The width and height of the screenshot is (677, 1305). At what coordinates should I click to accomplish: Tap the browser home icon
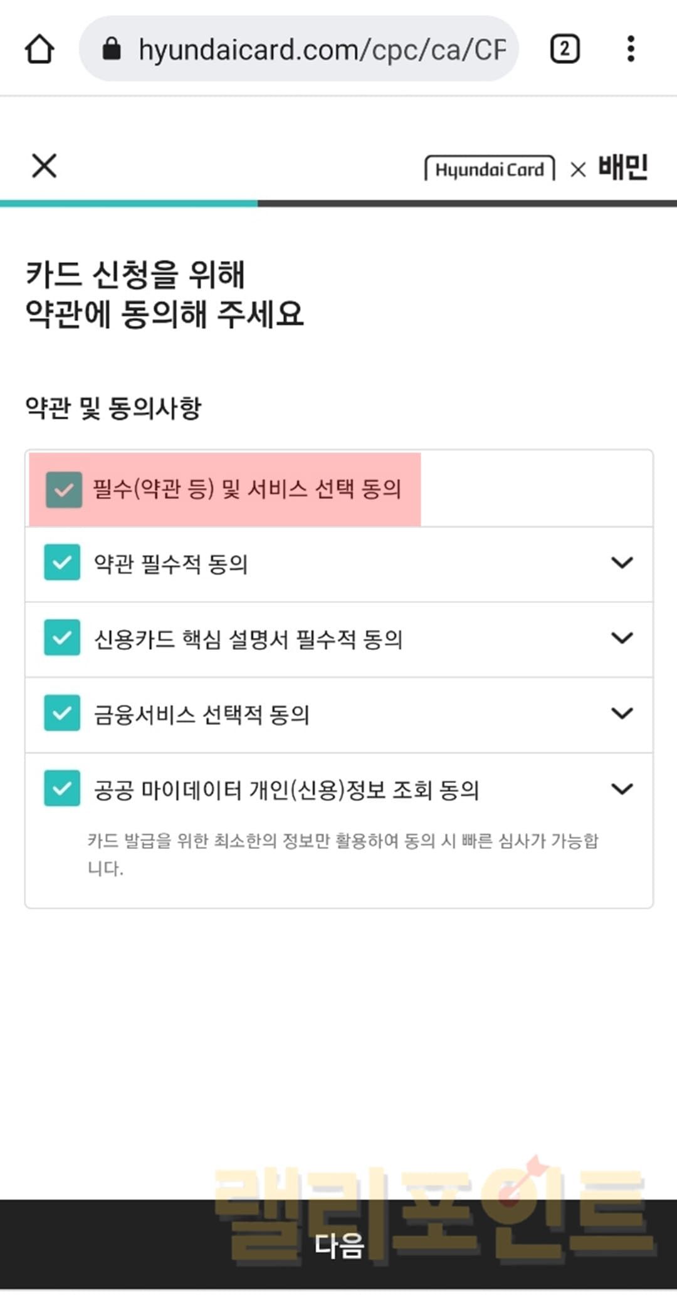pyautogui.click(x=39, y=49)
